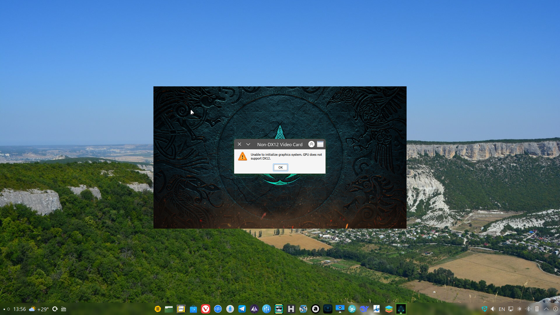Open qBittorrent from the dock

[x=218, y=309]
